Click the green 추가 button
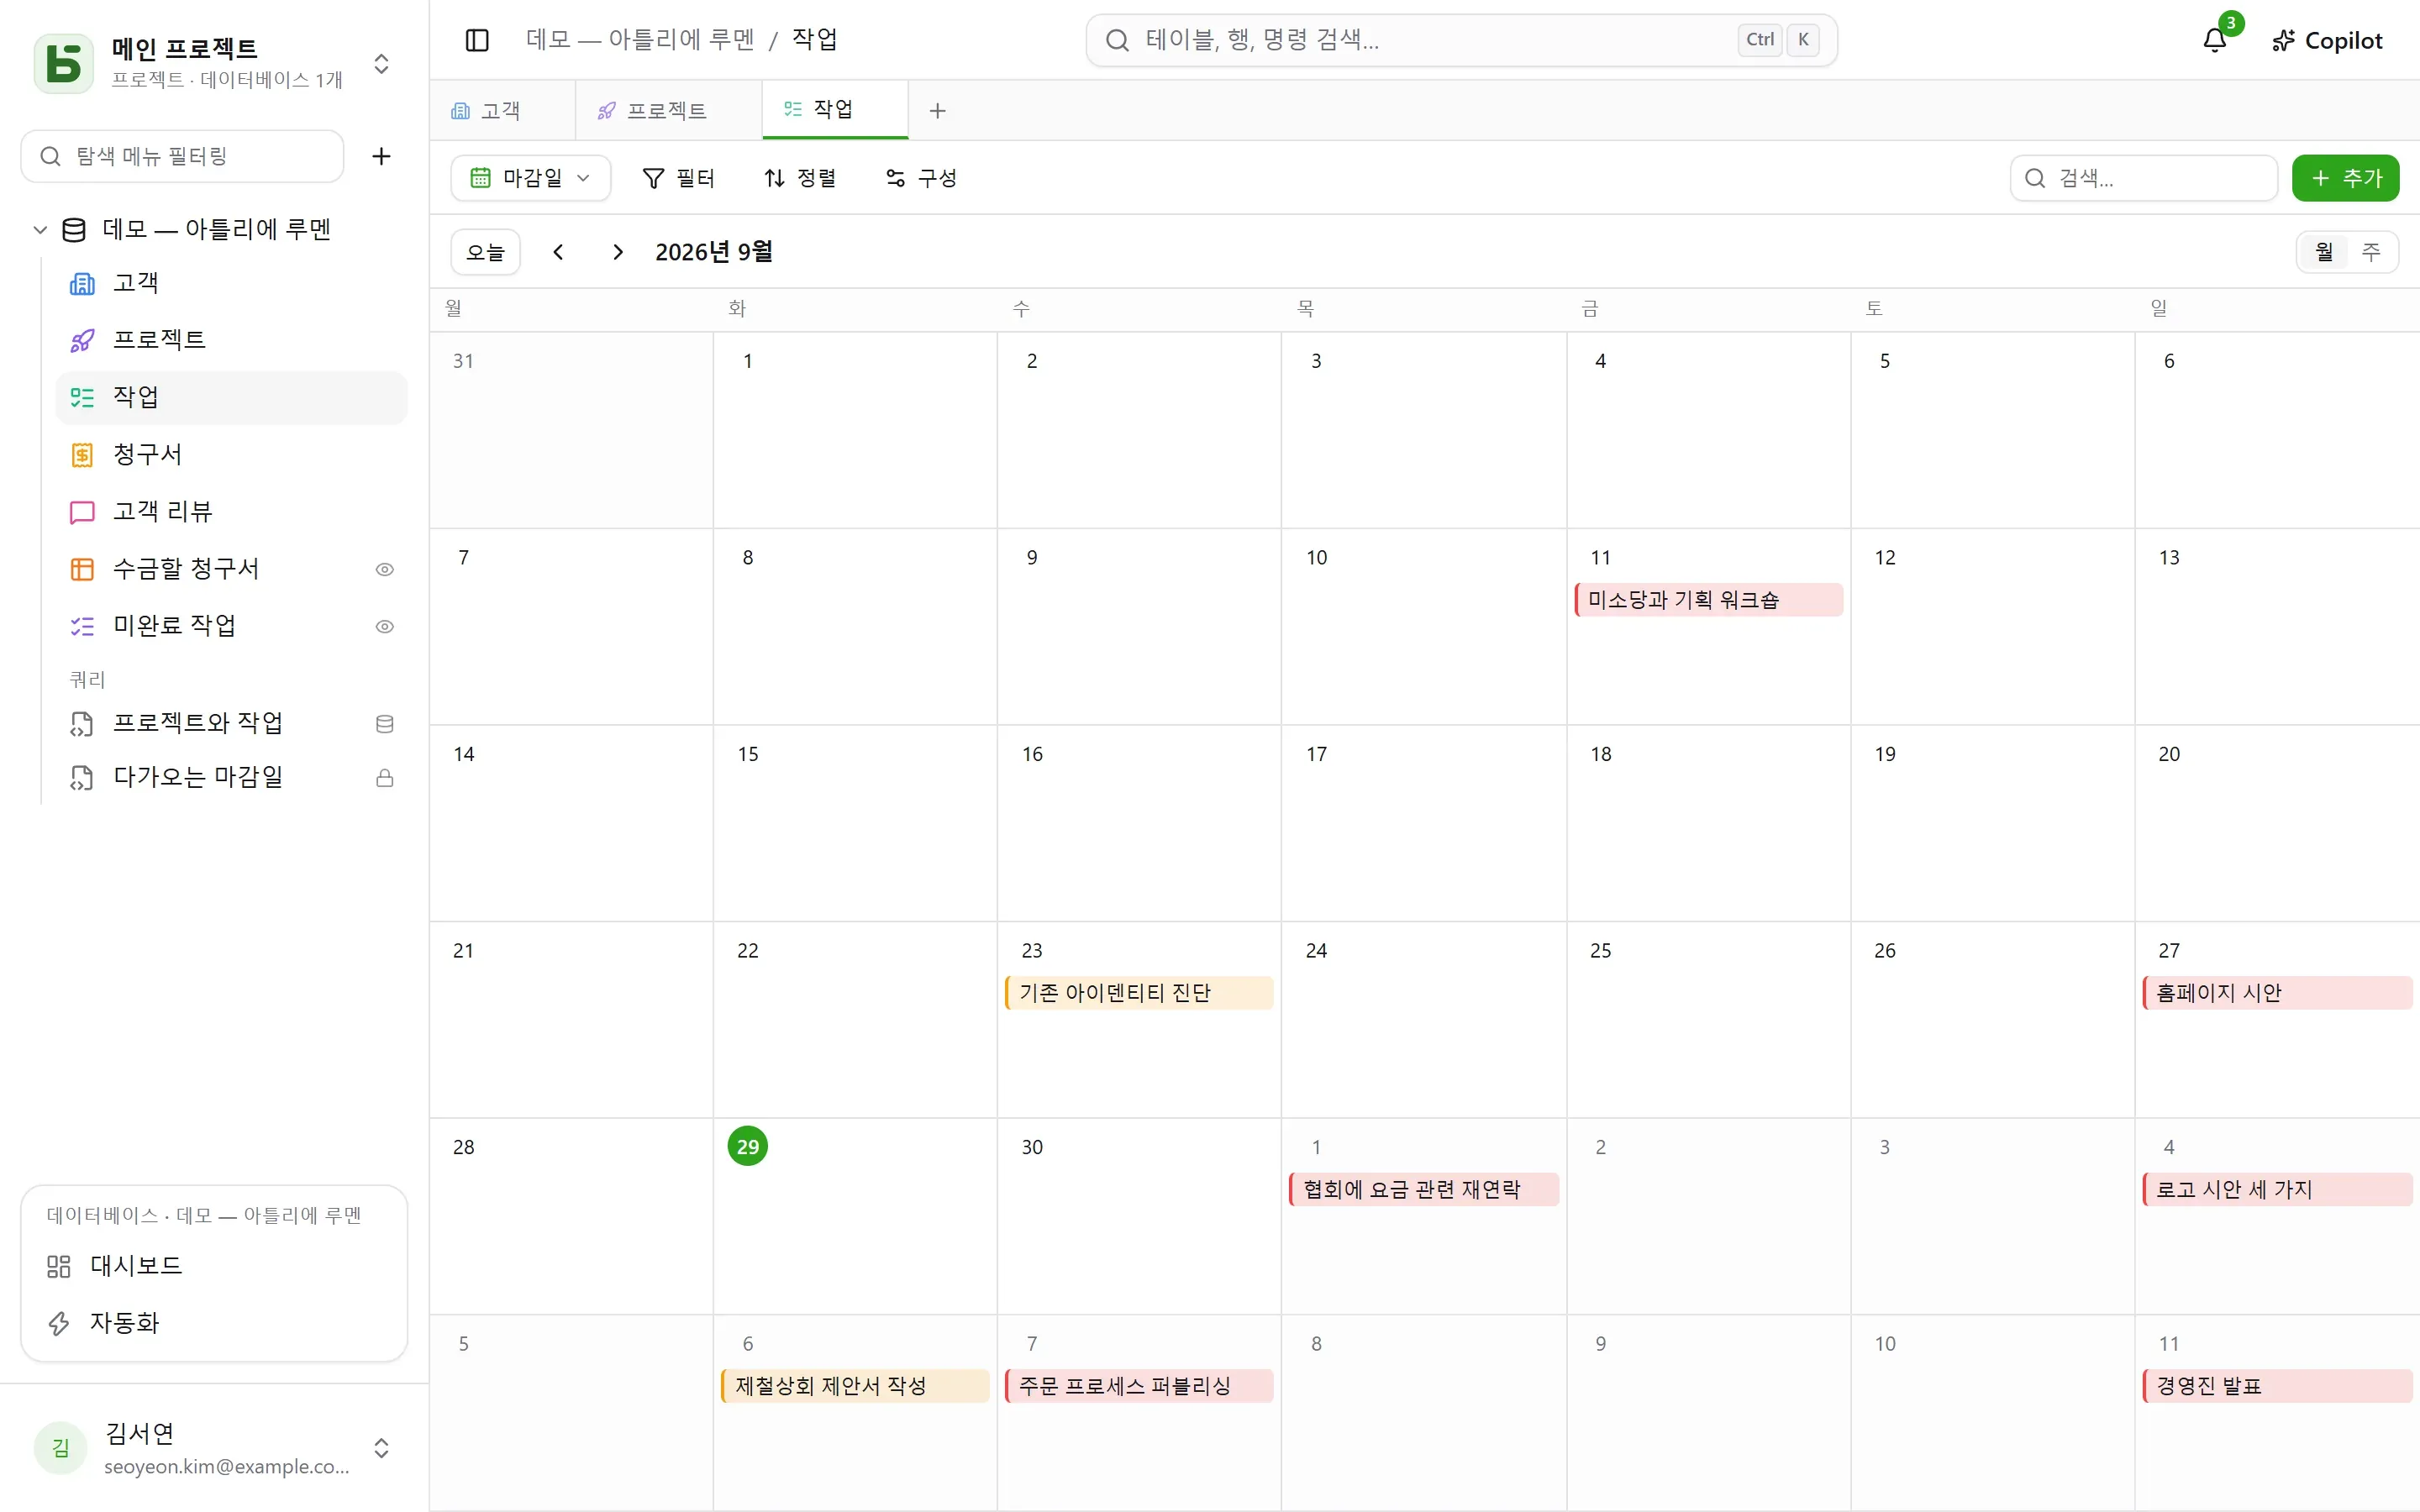This screenshot has width=2420, height=1512. [x=2345, y=178]
